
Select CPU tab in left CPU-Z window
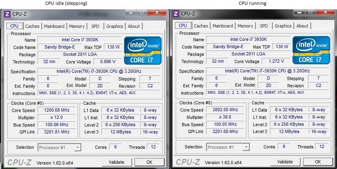(x=15, y=26)
